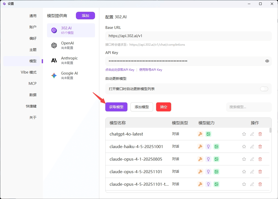Image resolution: width=278 pixels, height=199 pixels.
Task: Edit the claude-opus-4-5-20251101 model
Action: pos(252,172)
